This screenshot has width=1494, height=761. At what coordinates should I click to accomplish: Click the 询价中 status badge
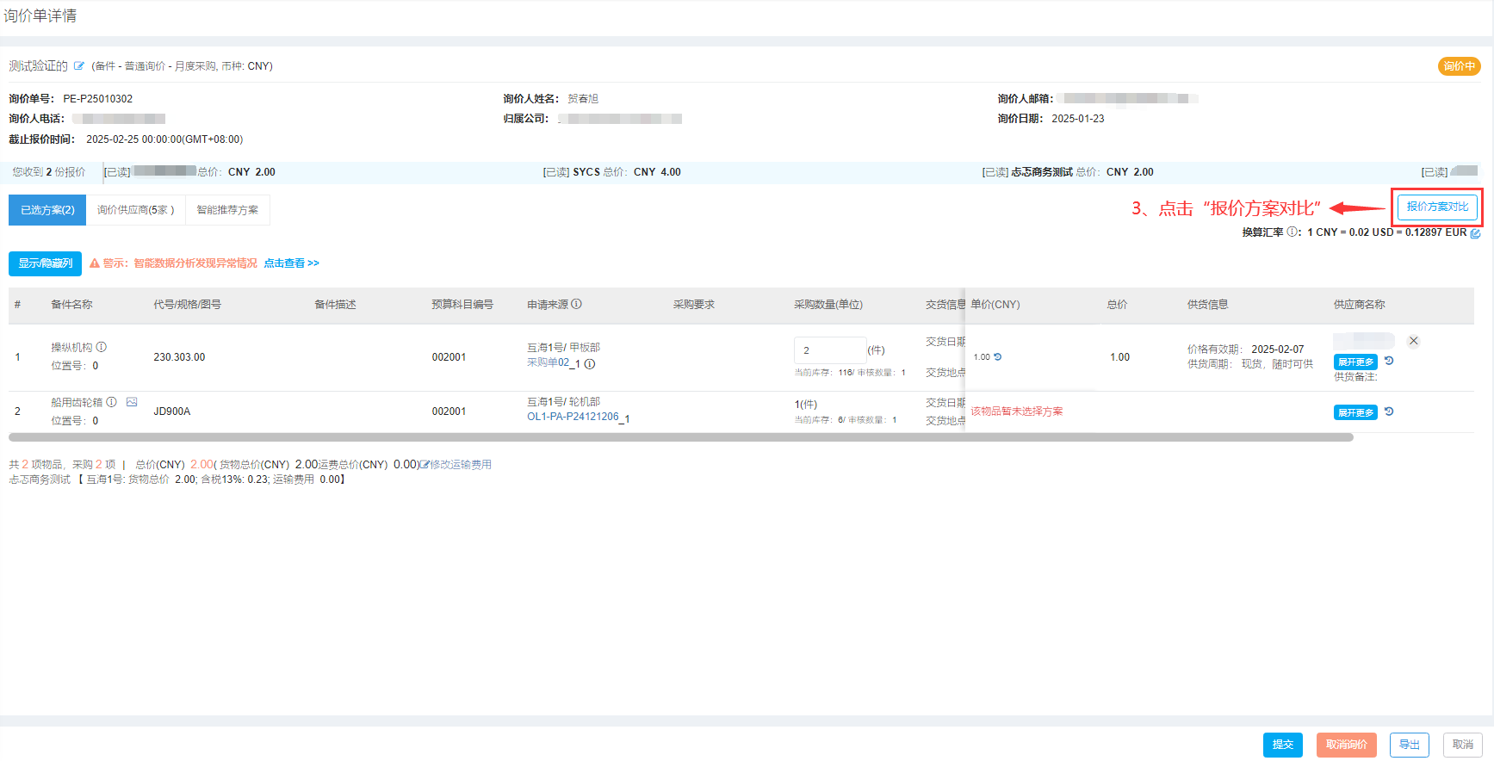coord(1459,66)
